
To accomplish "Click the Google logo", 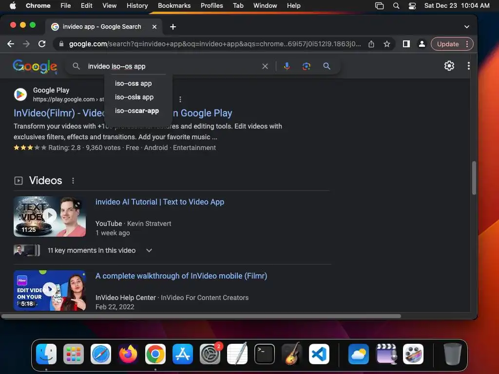I will tap(35, 66).
